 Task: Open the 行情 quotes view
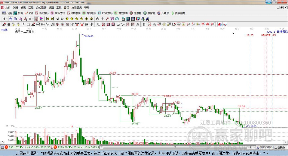(x=7, y=13)
